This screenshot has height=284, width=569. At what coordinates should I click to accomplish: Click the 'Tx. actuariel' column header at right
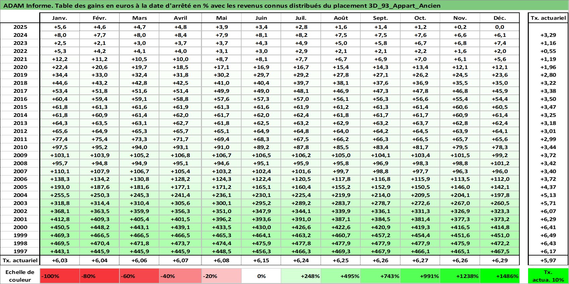point(548,18)
